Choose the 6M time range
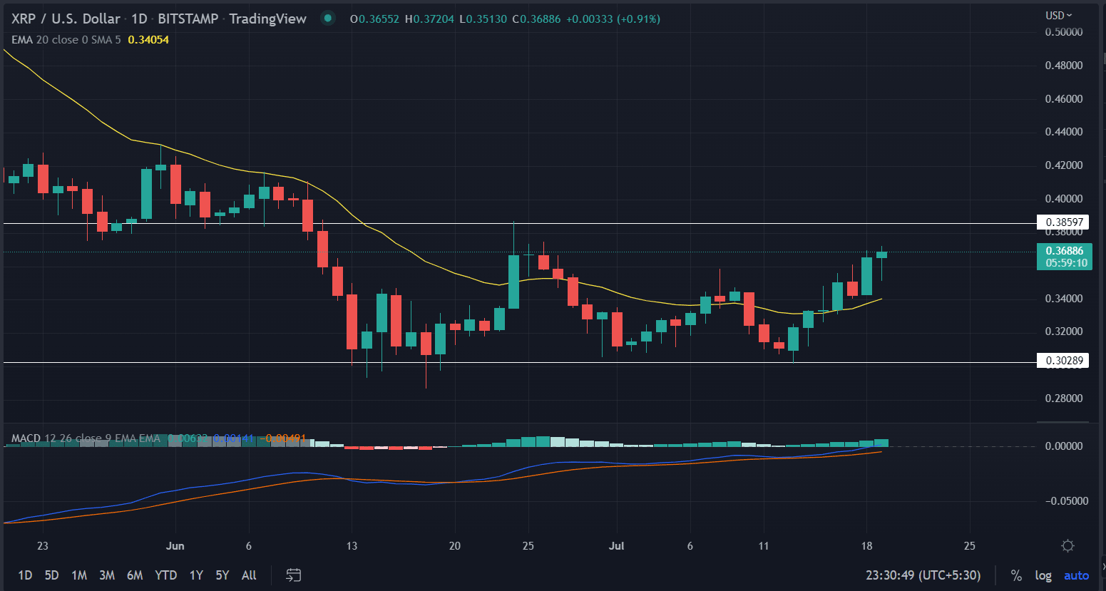The width and height of the screenshot is (1106, 591). pyautogui.click(x=135, y=575)
